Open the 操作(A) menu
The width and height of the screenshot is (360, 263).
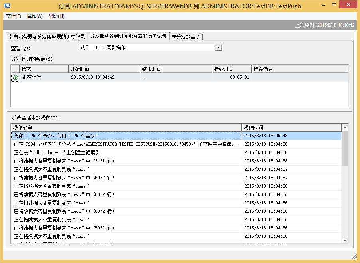[35, 16]
